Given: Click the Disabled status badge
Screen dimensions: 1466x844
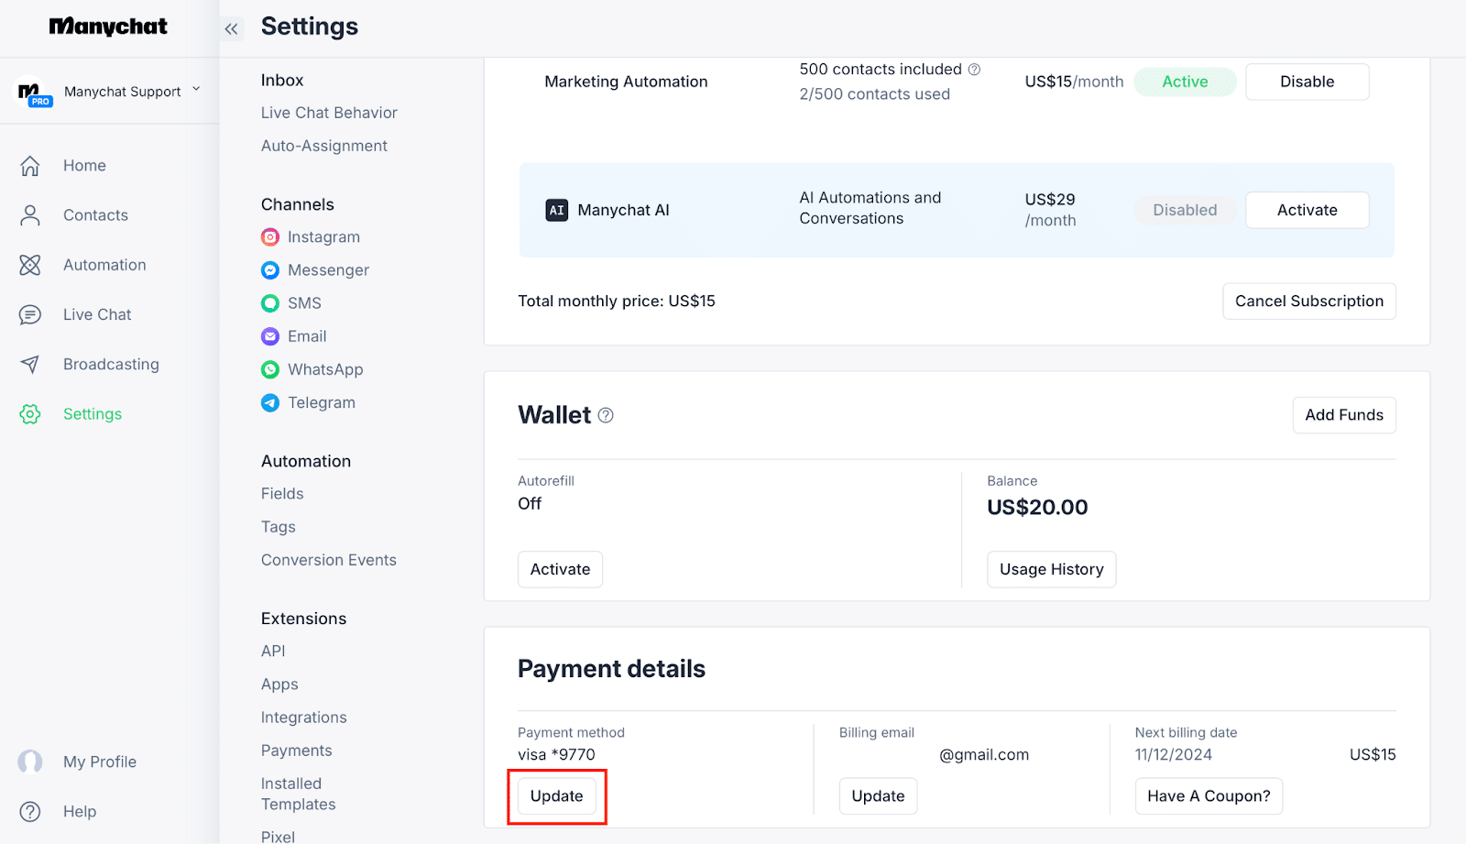Looking at the screenshot, I should (x=1185, y=210).
